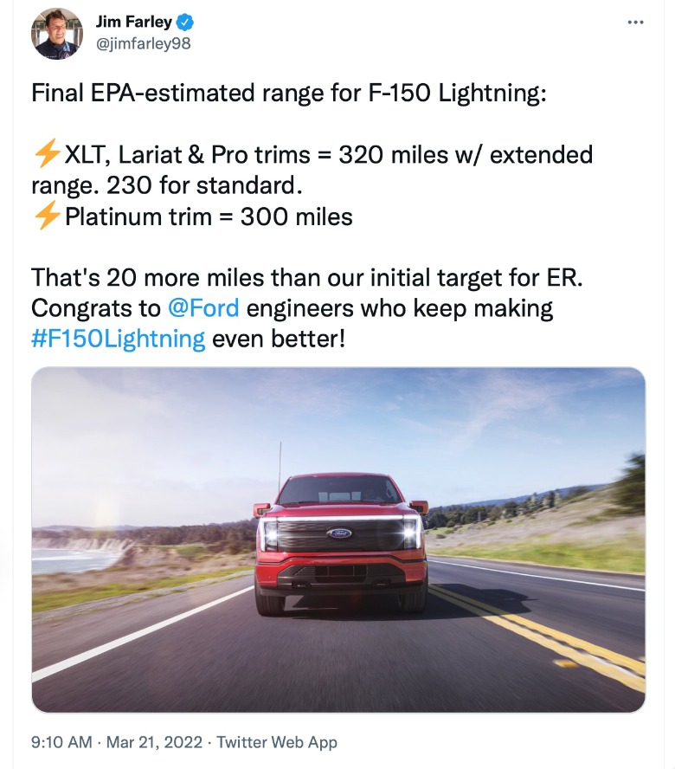Viewport: 675px width, 769px height.
Task: Click Jim Farley's profile avatar
Action: click(x=57, y=33)
